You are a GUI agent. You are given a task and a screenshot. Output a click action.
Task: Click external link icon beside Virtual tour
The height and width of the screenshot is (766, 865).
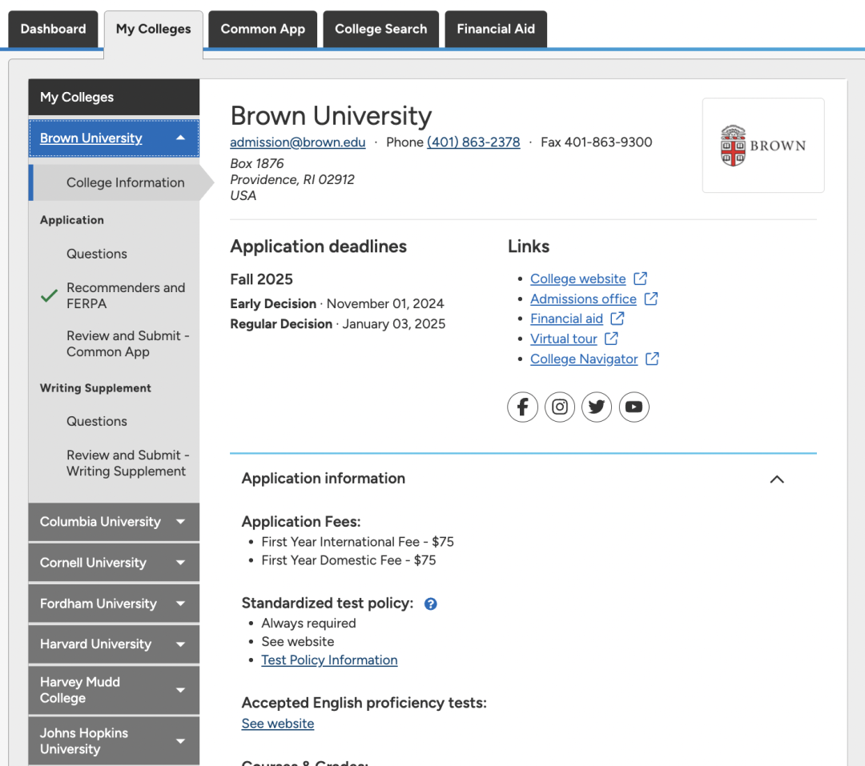[611, 339]
